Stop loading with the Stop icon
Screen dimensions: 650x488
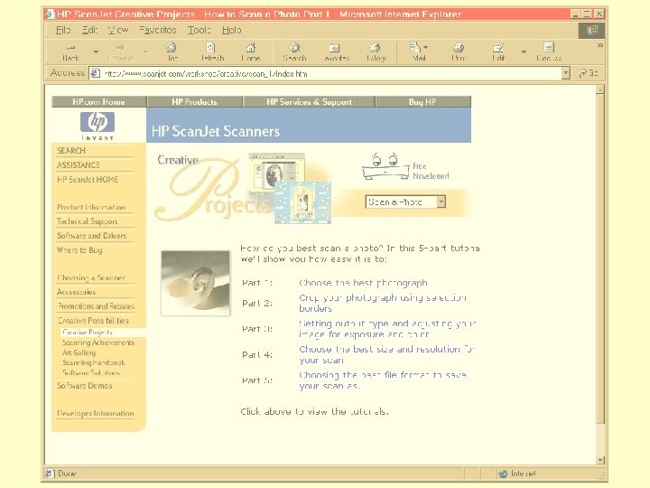point(172,52)
